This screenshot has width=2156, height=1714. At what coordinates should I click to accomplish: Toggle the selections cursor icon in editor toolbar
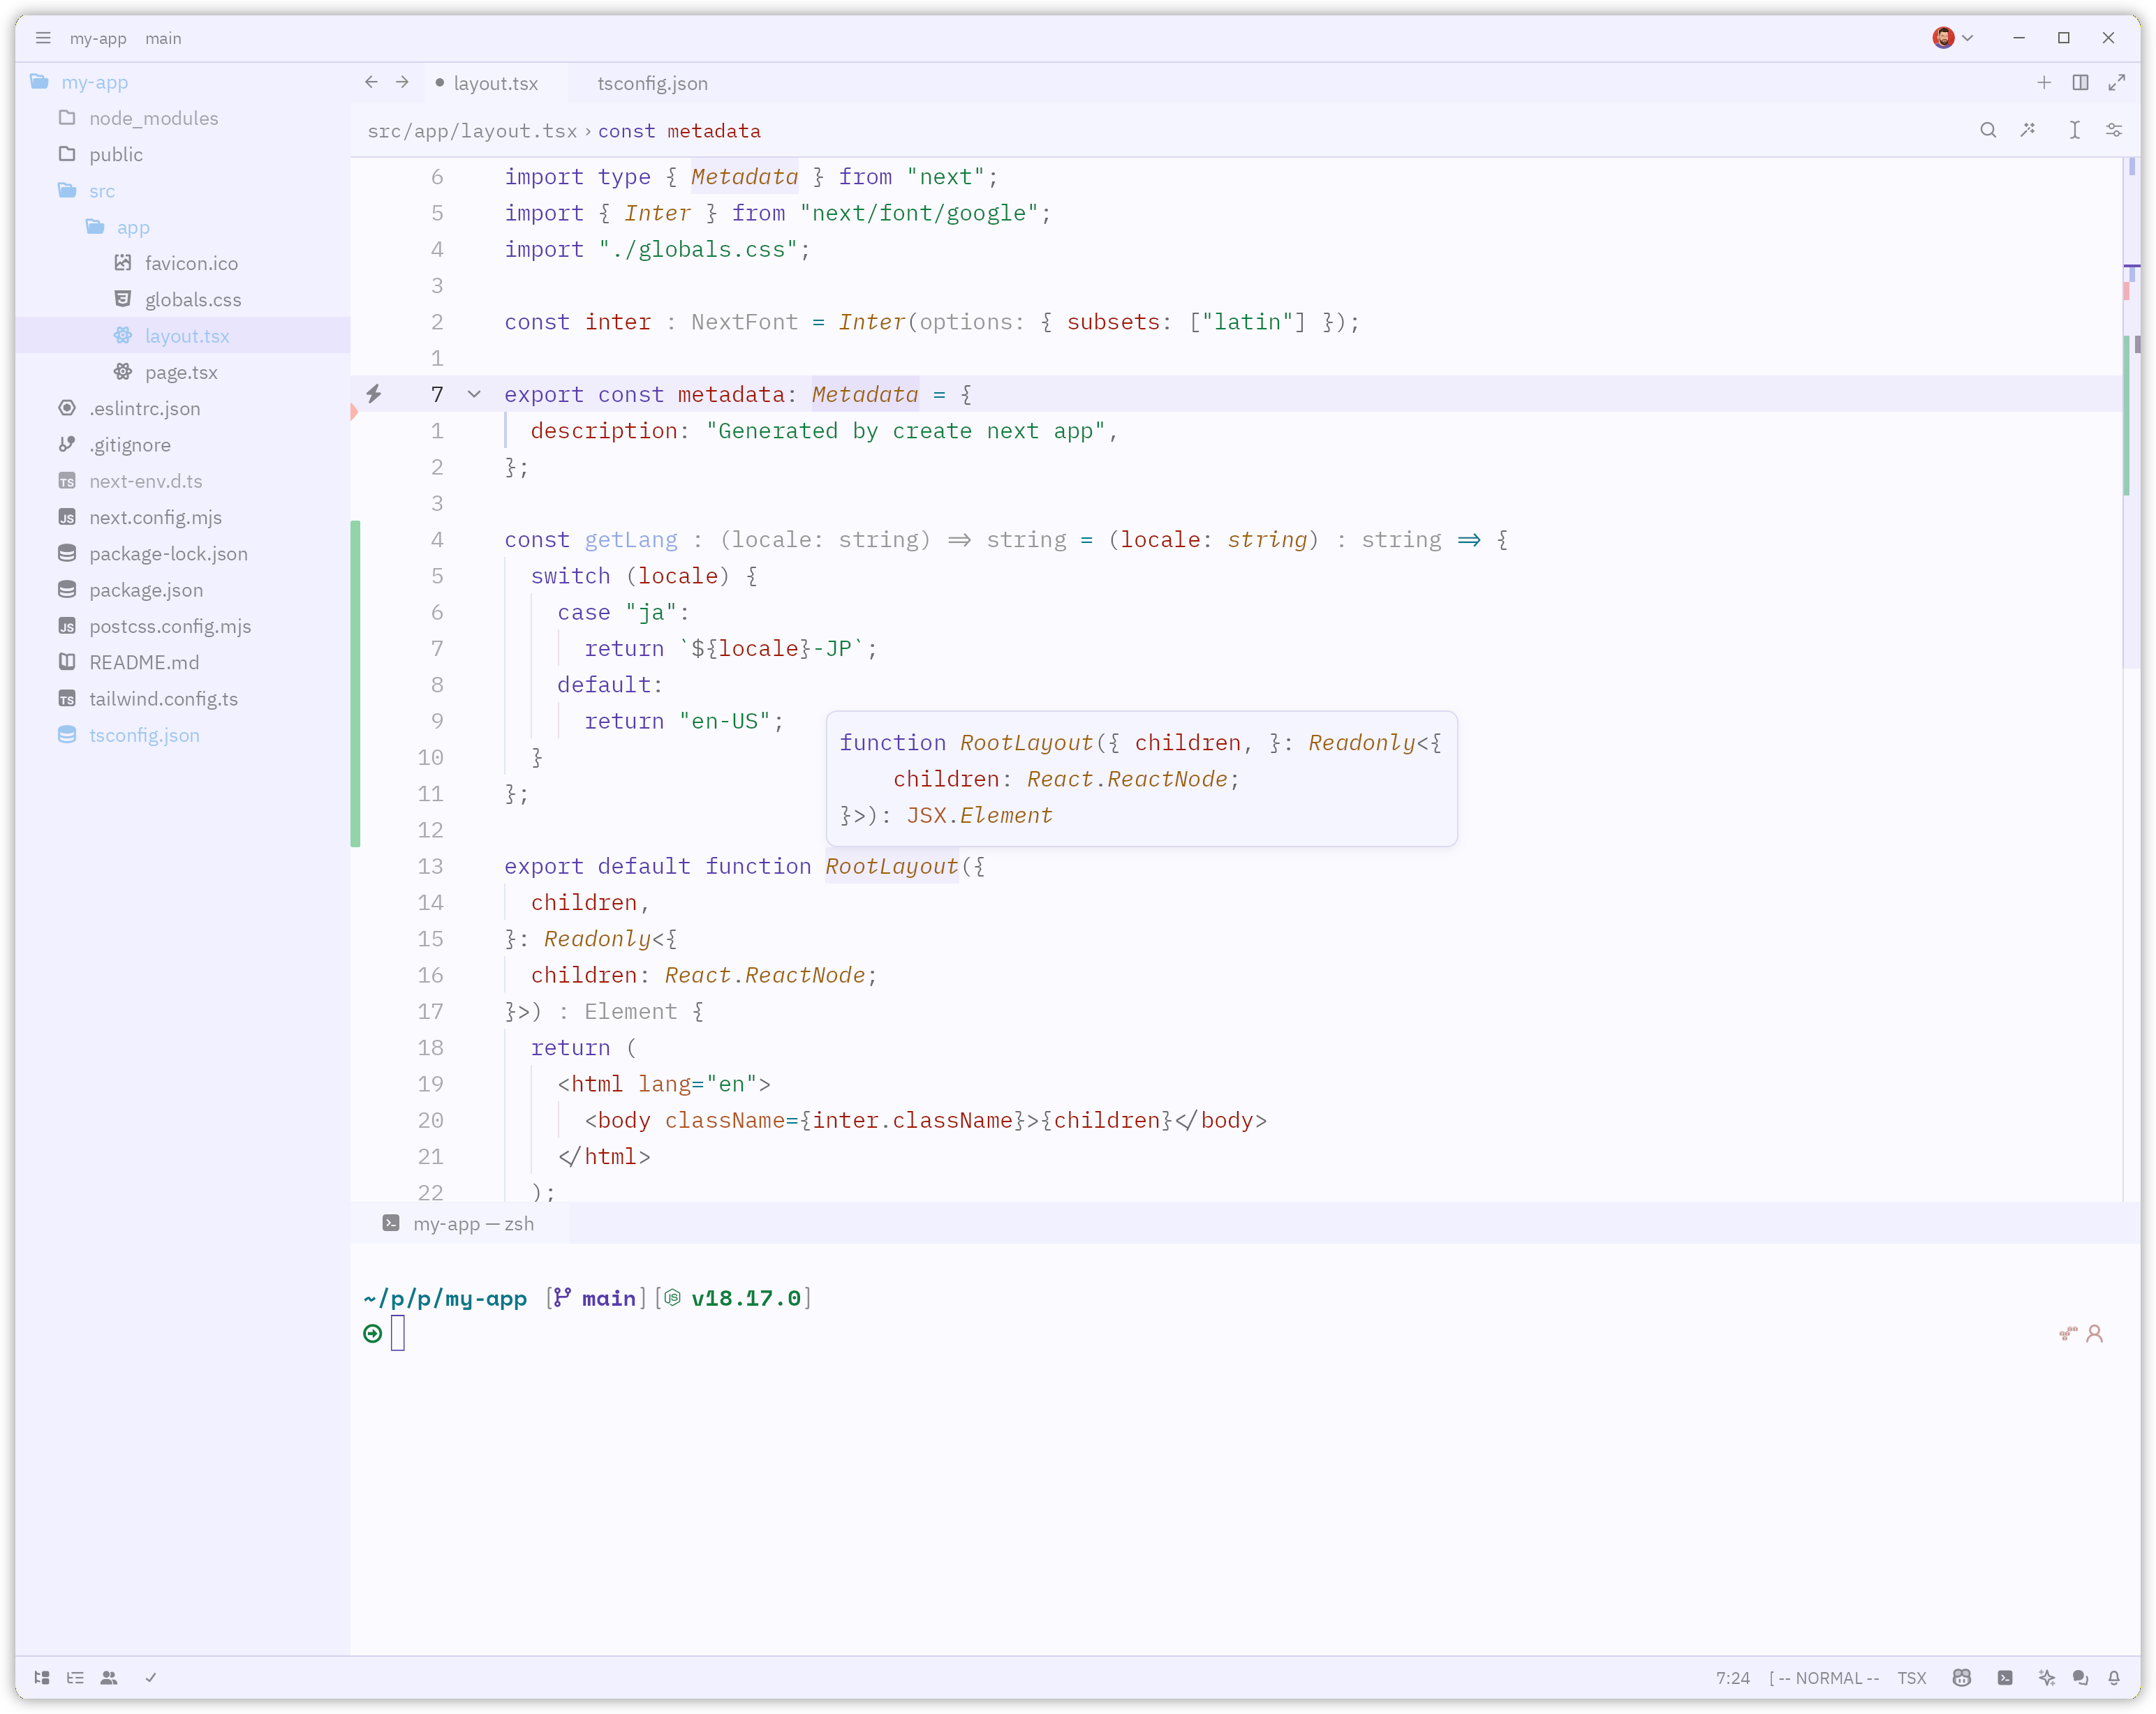(2075, 130)
